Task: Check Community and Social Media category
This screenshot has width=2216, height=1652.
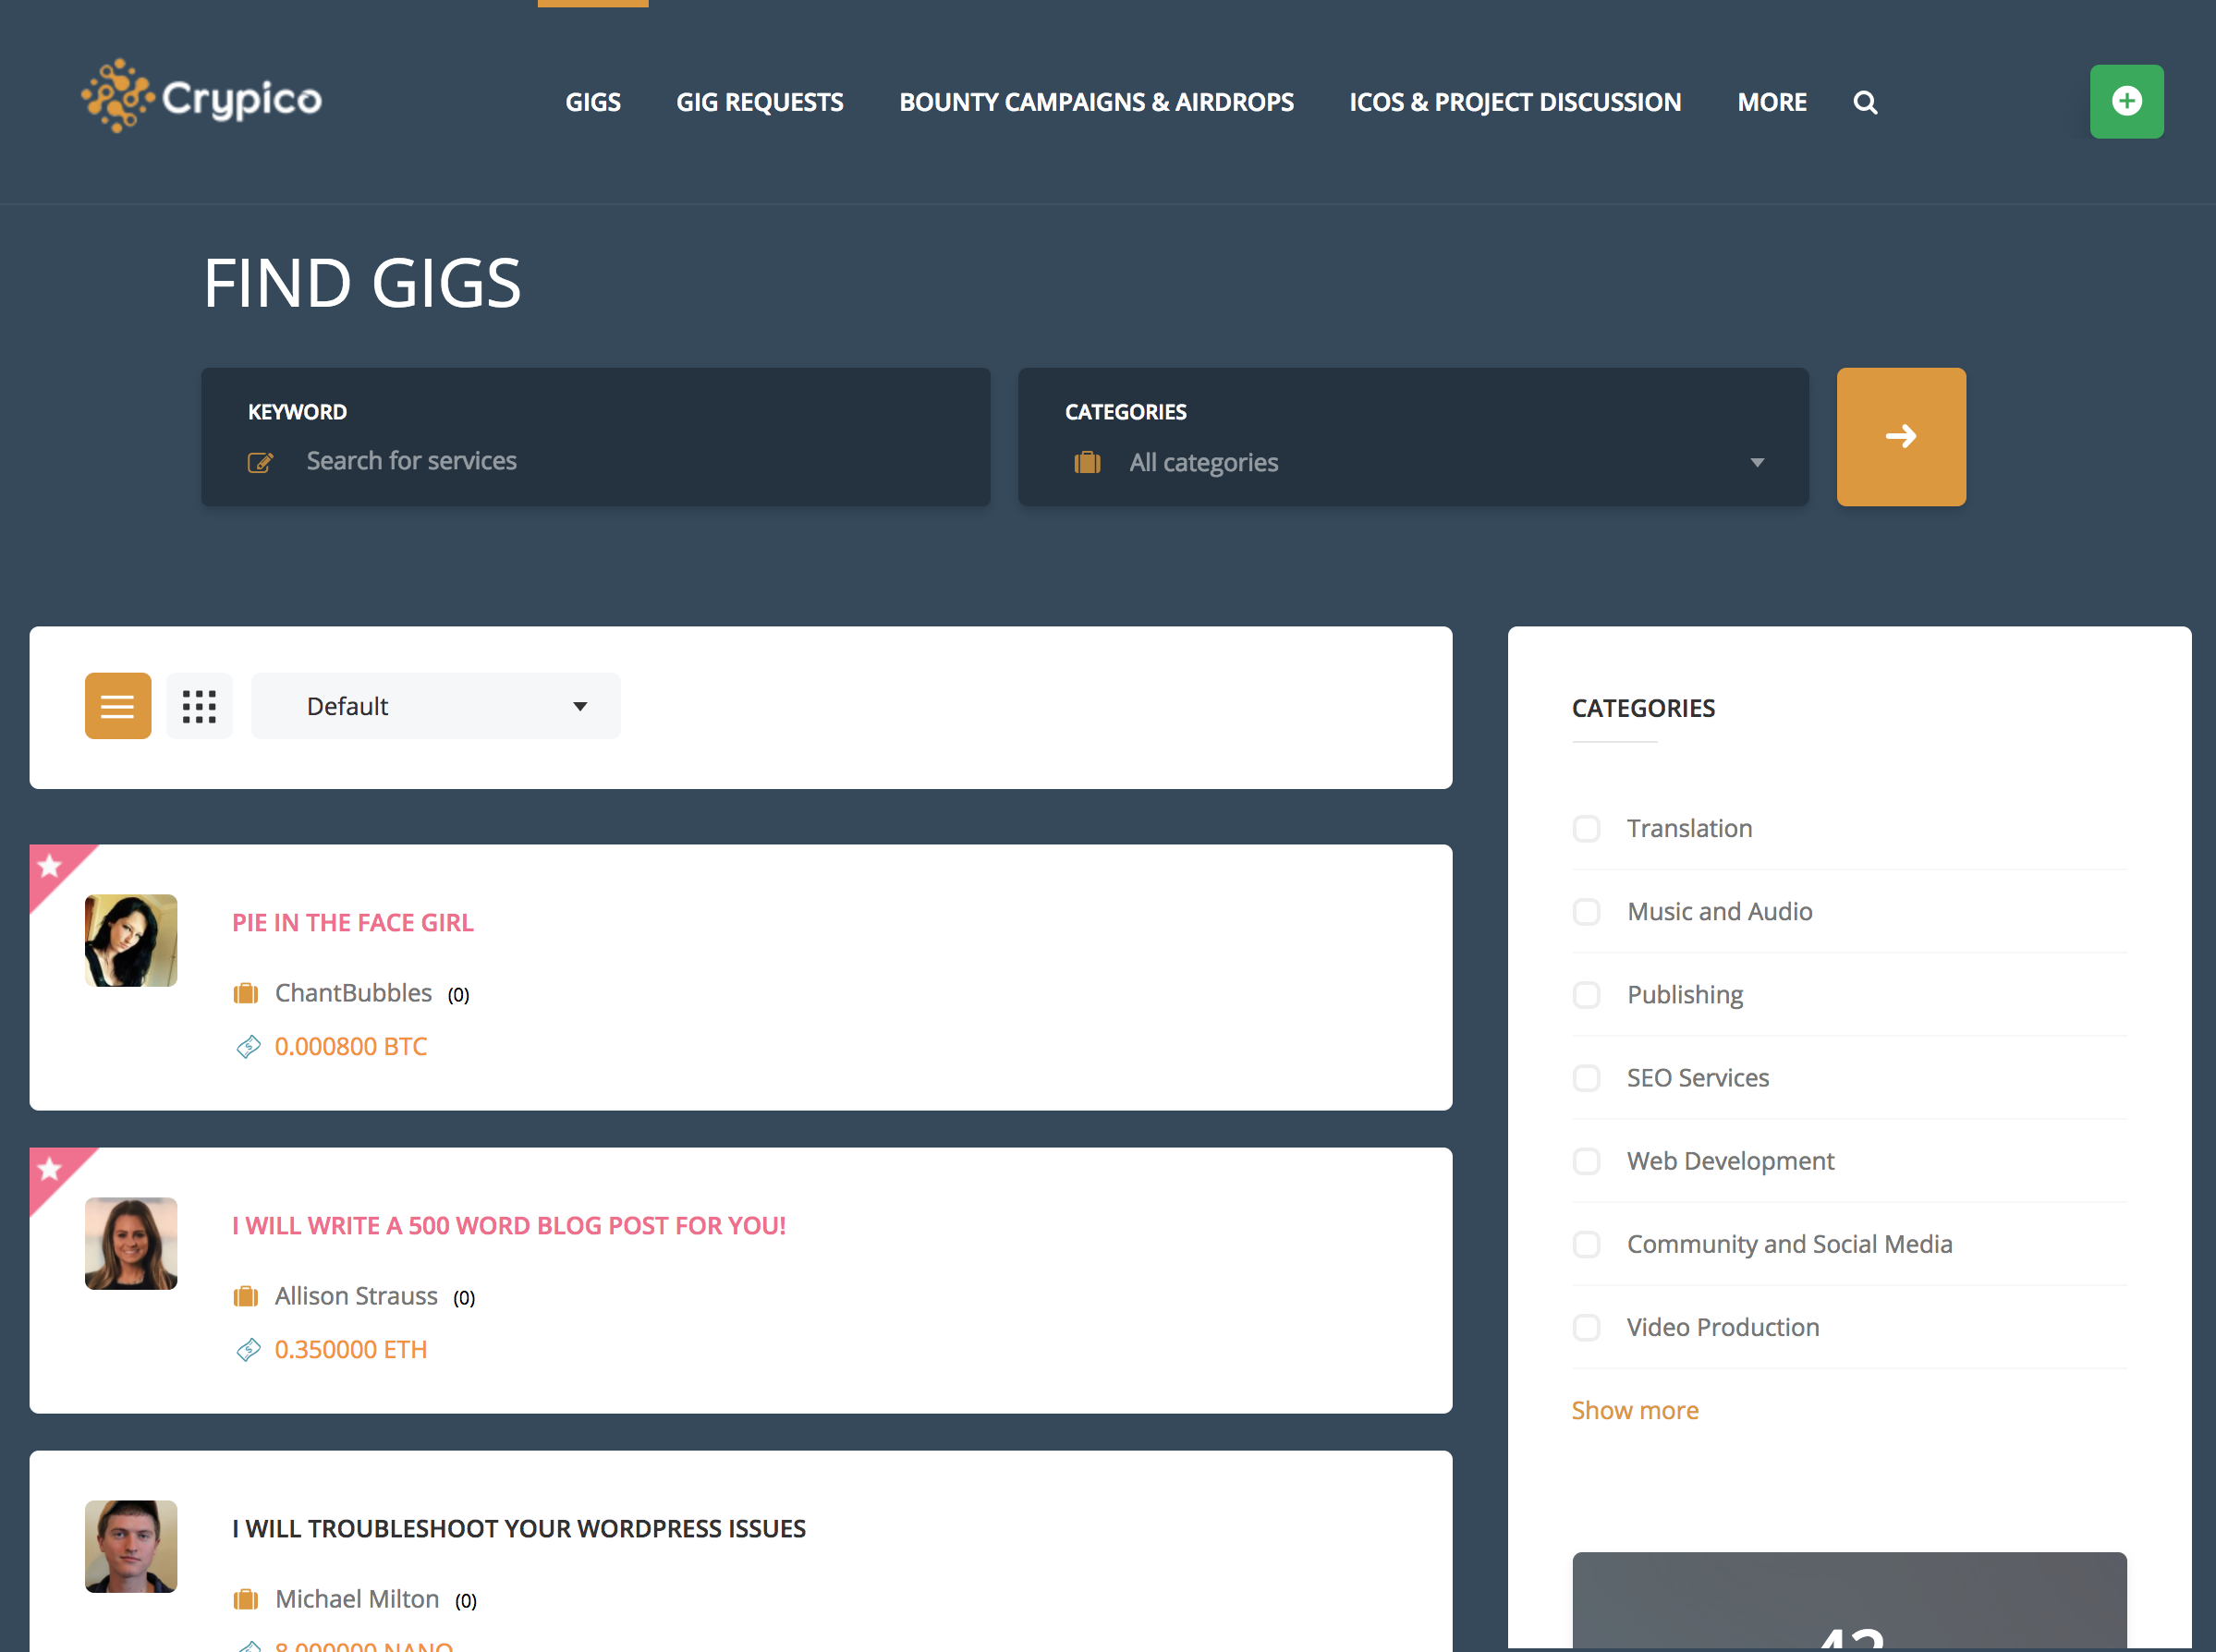Action: point(1586,1243)
